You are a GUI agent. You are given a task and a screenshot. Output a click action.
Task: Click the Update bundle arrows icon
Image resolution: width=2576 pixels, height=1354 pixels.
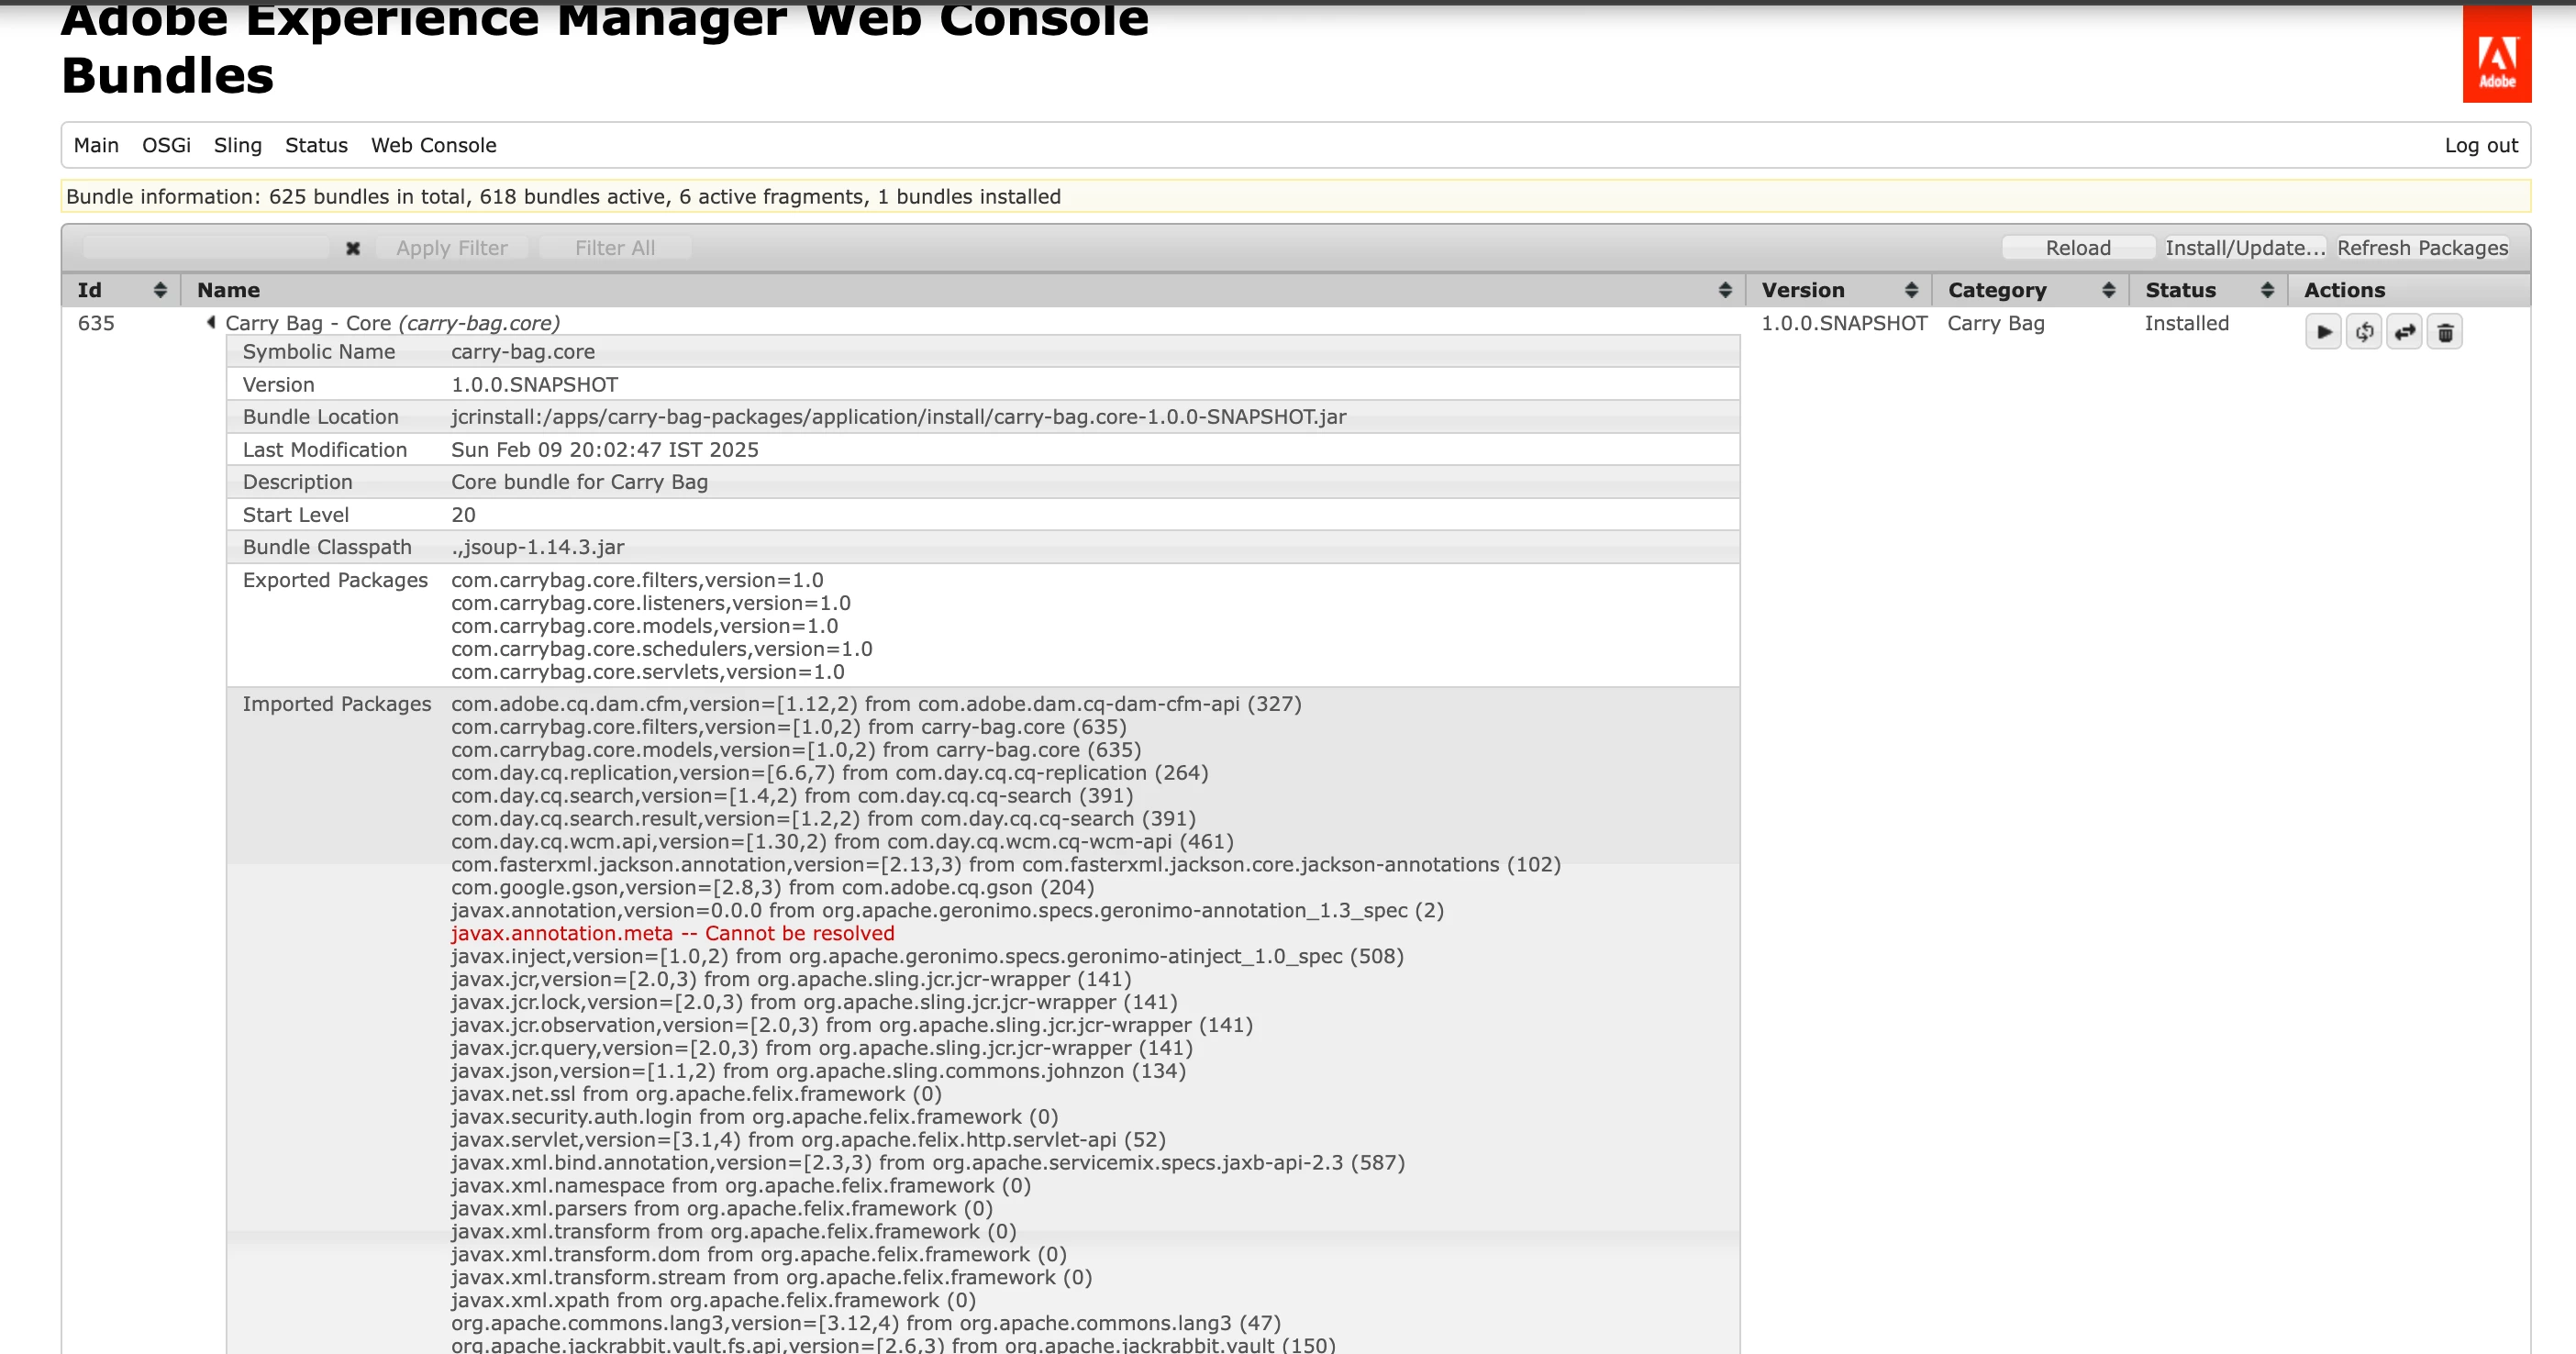[2404, 332]
